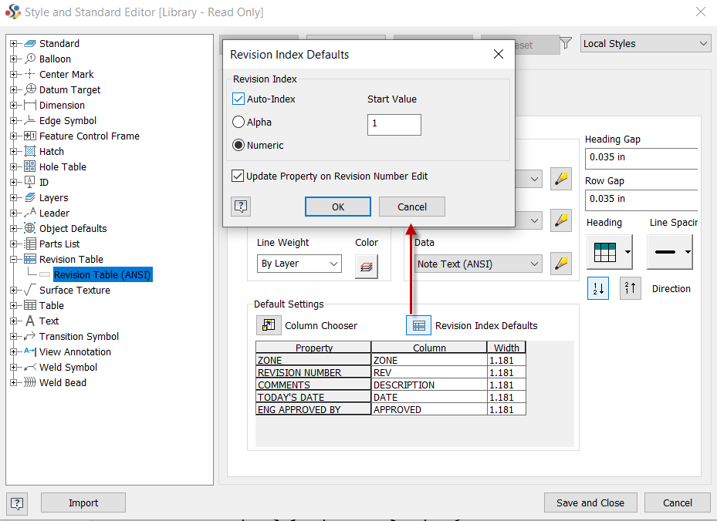Select the Alpha radio button
This screenshot has height=521, width=717.
click(238, 121)
